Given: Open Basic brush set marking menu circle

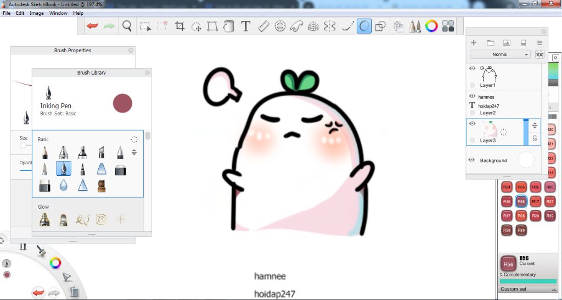Looking at the screenshot, I should 134,140.
